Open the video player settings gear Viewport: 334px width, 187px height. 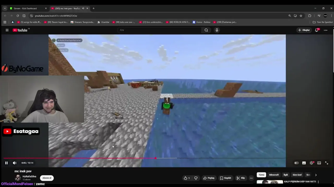coord(312,163)
